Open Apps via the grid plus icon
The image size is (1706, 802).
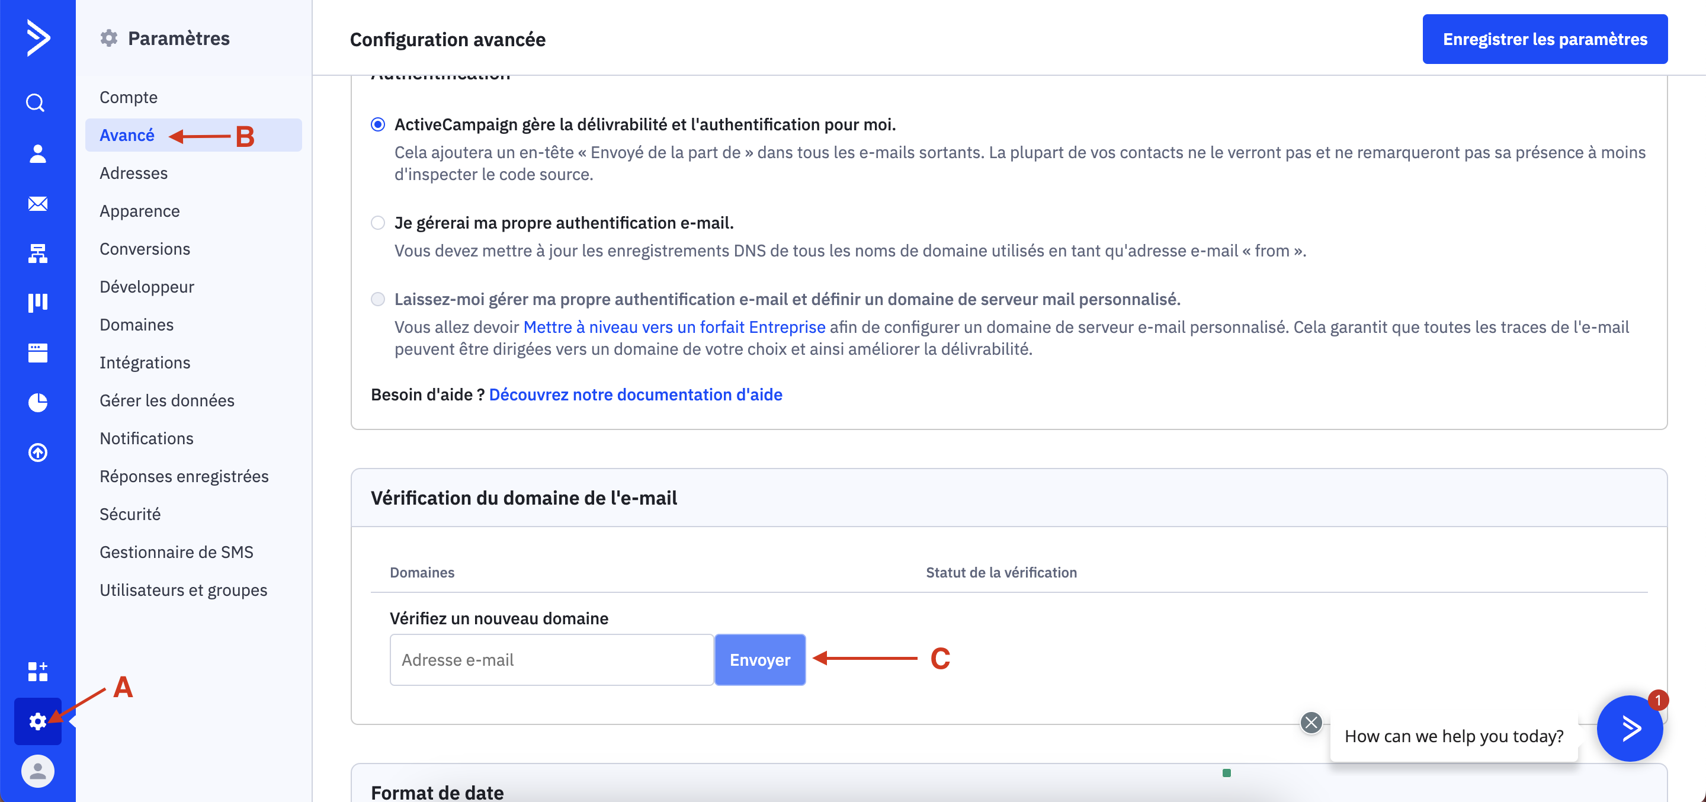pos(37,671)
